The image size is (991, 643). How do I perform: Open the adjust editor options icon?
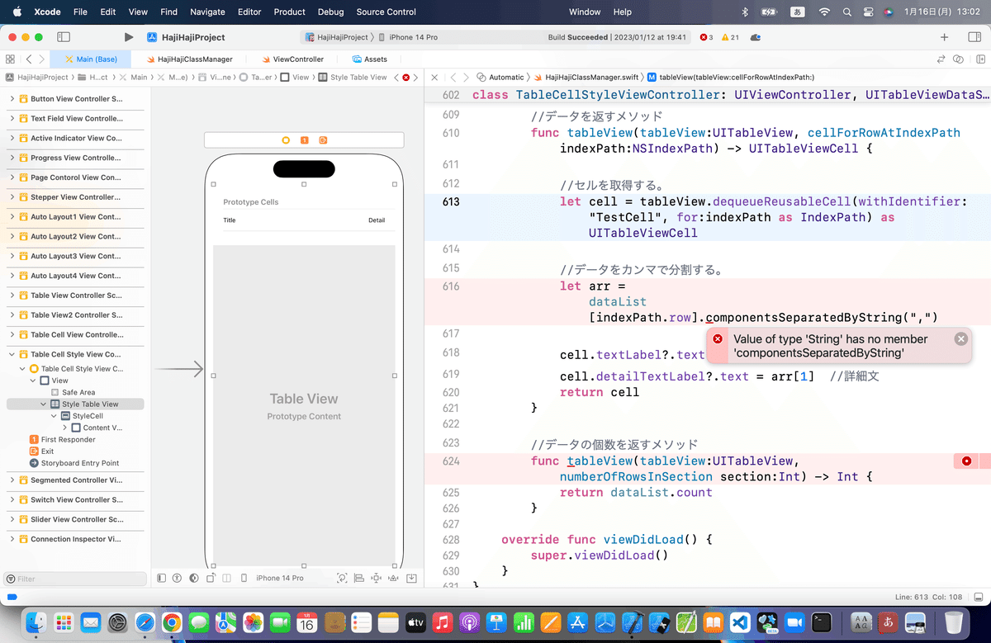coord(958,59)
